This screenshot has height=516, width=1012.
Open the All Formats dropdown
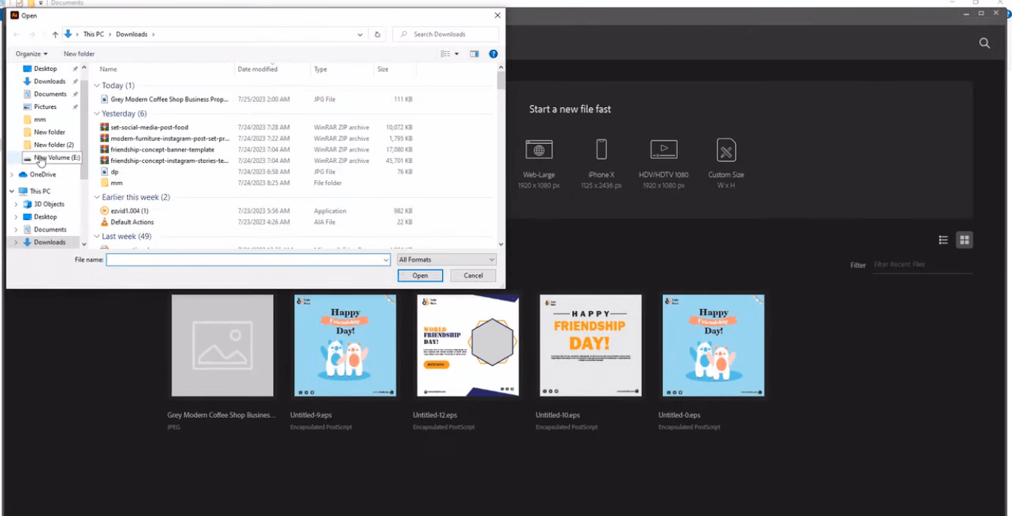pyautogui.click(x=446, y=260)
